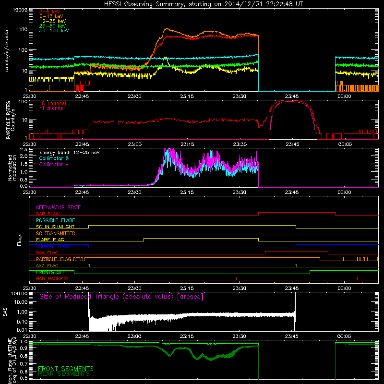Click the AAZ_FLAG label
Image resolution: width=384 pixels, height=384 pixels.
(47, 265)
